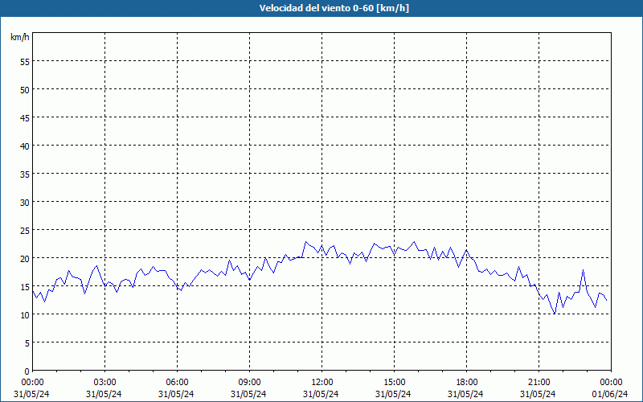This screenshot has width=643, height=402.
Task: Click the 12:00 time axis label
Action: coord(322,383)
